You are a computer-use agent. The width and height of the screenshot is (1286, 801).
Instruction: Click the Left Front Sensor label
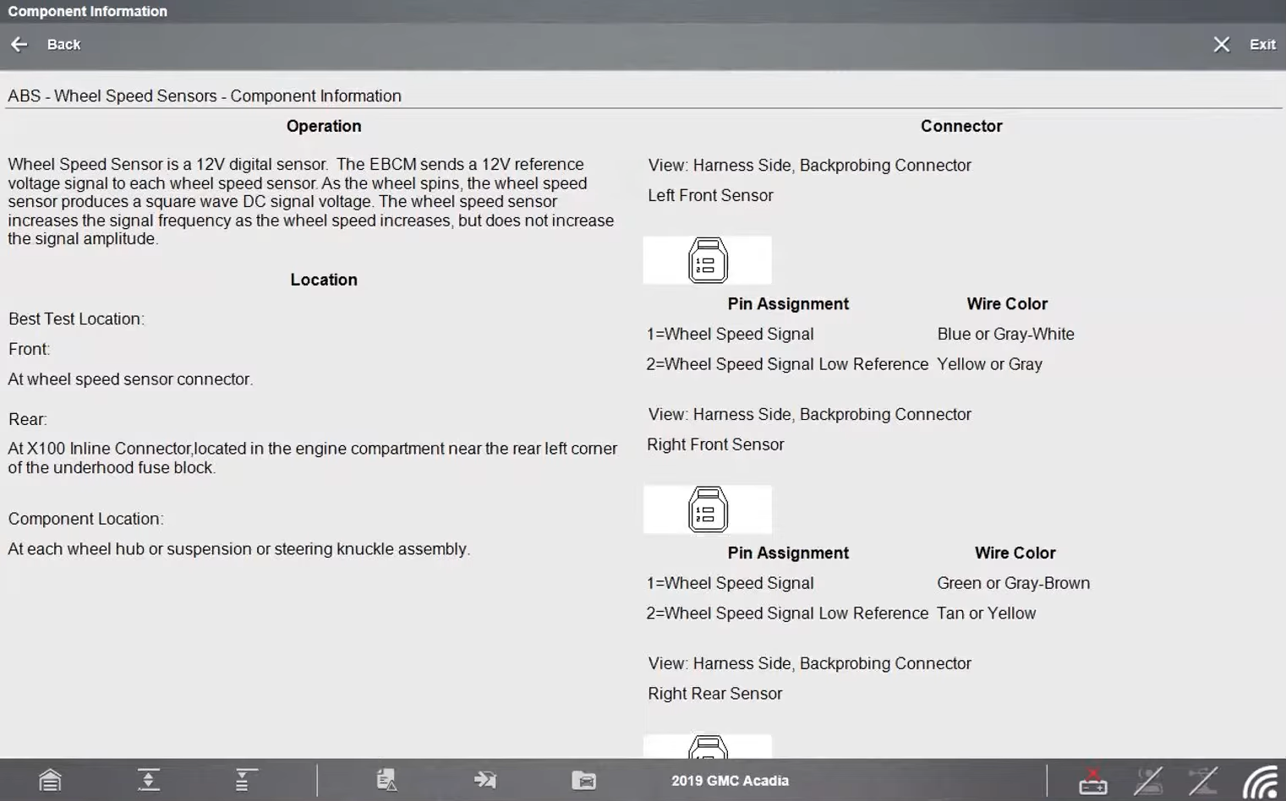pyautogui.click(x=710, y=195)
